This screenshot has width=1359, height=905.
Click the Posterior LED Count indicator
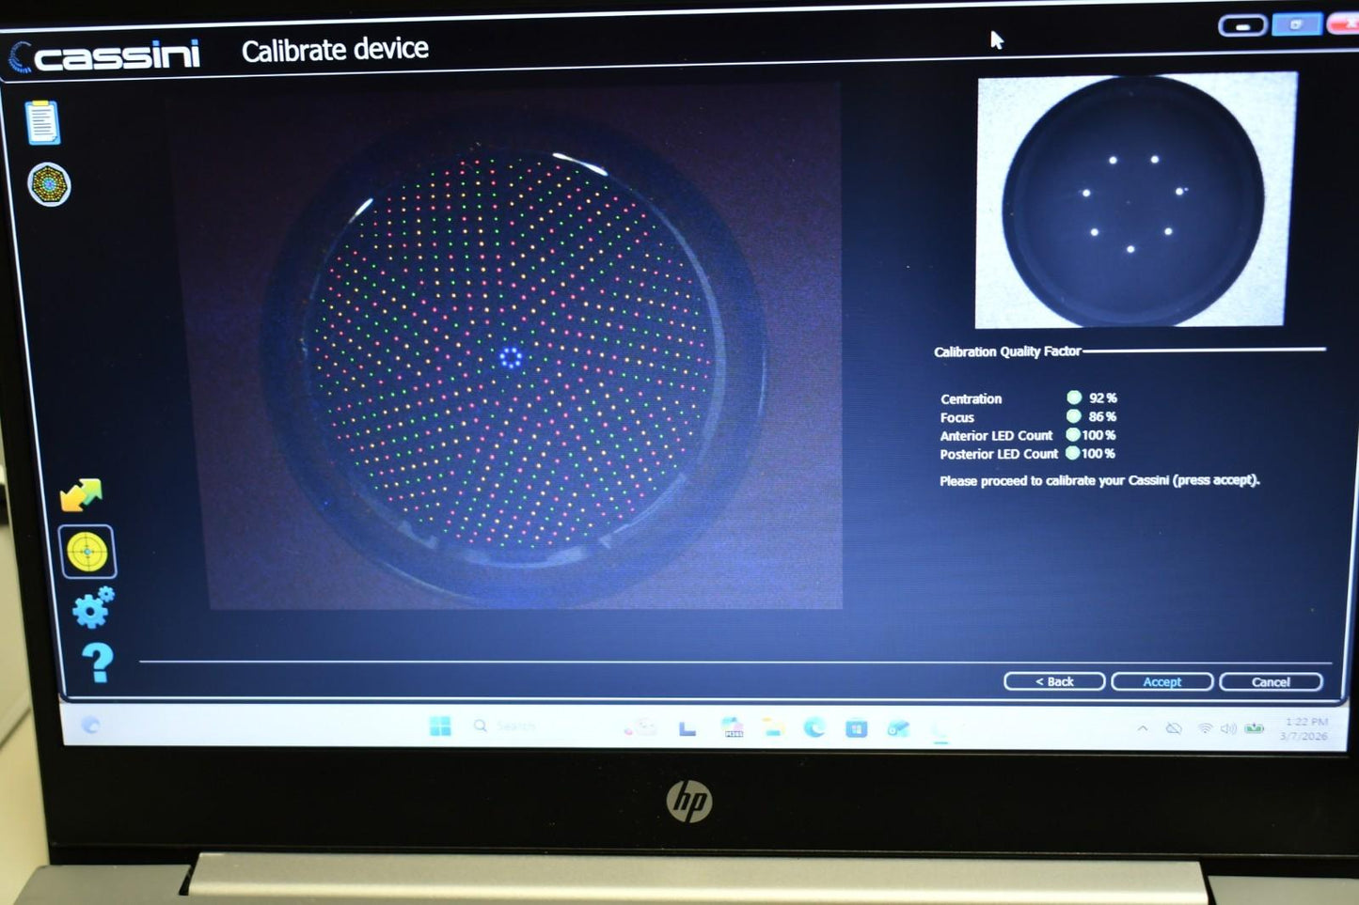pos(1072,453)
